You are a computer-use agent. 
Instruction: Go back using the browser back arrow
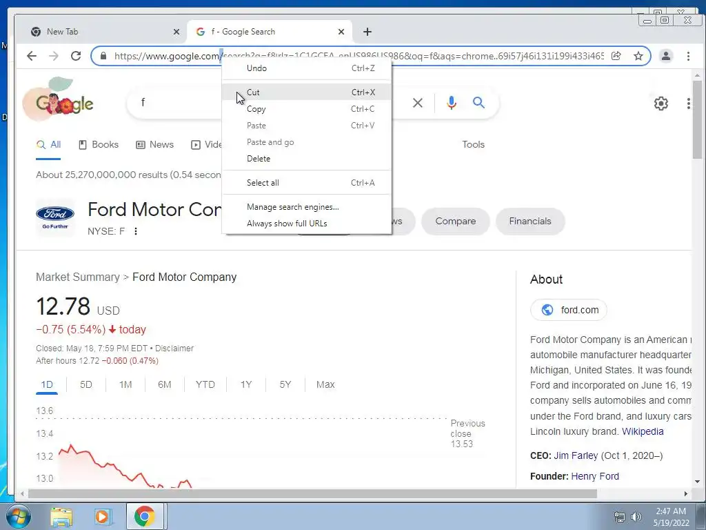click(x=32, y=56)
